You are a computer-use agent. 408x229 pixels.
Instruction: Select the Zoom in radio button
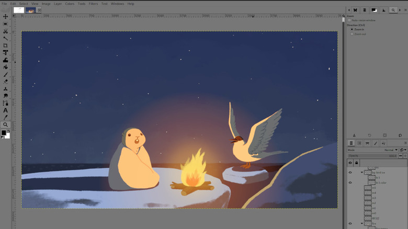tap(353, 29)
